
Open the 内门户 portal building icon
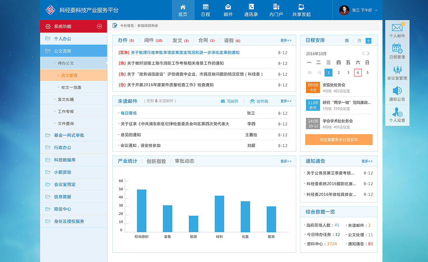[276, 7]
